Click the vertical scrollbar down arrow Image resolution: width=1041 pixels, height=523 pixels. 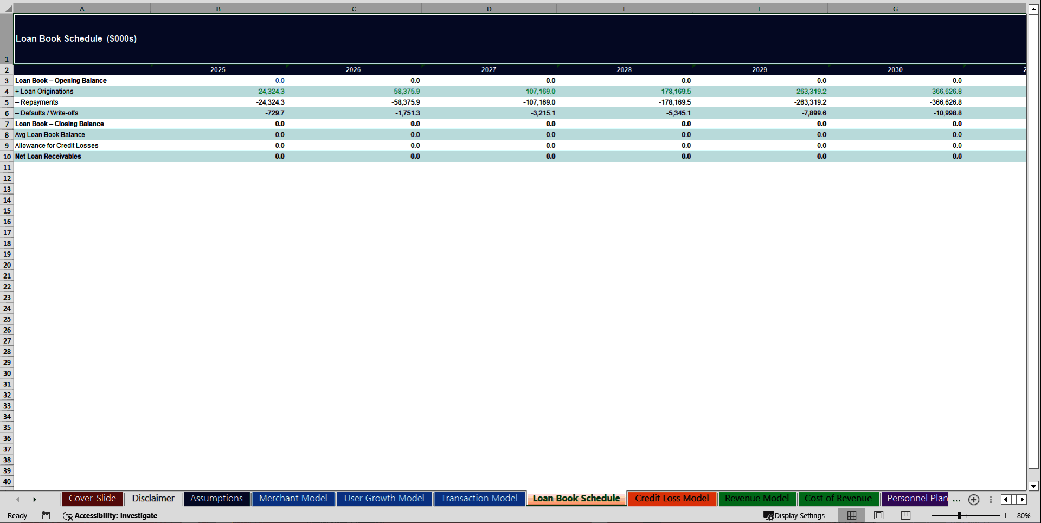pyautogui.click(x=1033, y=486)
